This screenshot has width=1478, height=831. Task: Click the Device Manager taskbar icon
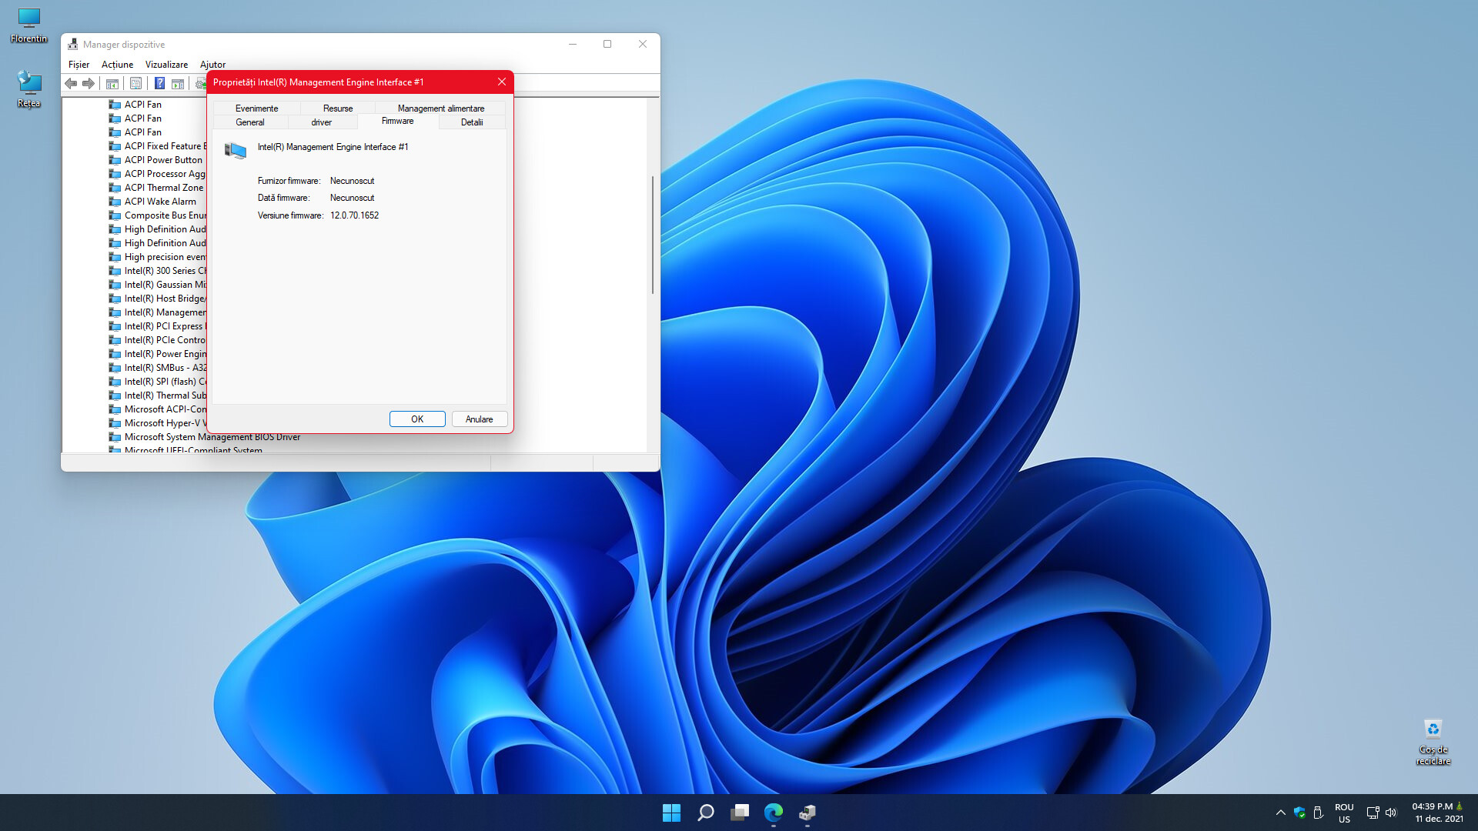808,813
